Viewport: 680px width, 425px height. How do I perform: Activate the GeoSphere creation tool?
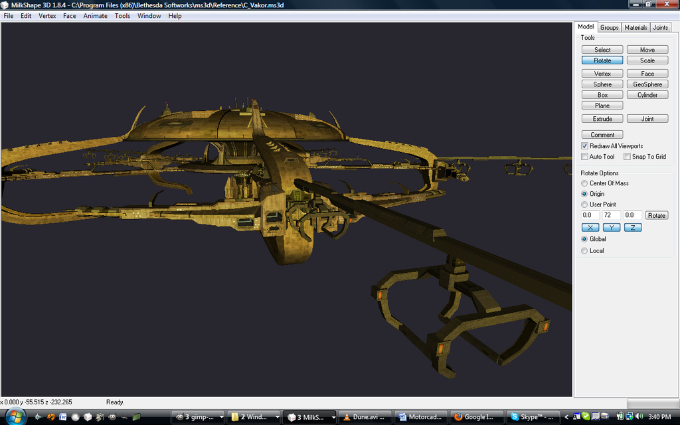[x=647, y=84]
